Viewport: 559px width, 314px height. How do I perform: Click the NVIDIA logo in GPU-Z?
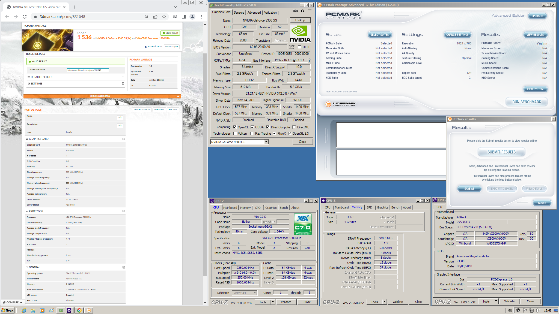pyautogui.click(x=300, y=34)
